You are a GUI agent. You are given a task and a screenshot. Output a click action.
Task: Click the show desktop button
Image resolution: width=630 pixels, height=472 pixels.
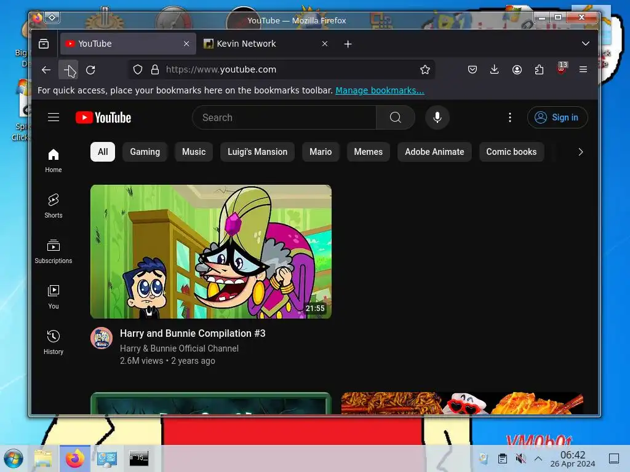[x=614, y=458]
